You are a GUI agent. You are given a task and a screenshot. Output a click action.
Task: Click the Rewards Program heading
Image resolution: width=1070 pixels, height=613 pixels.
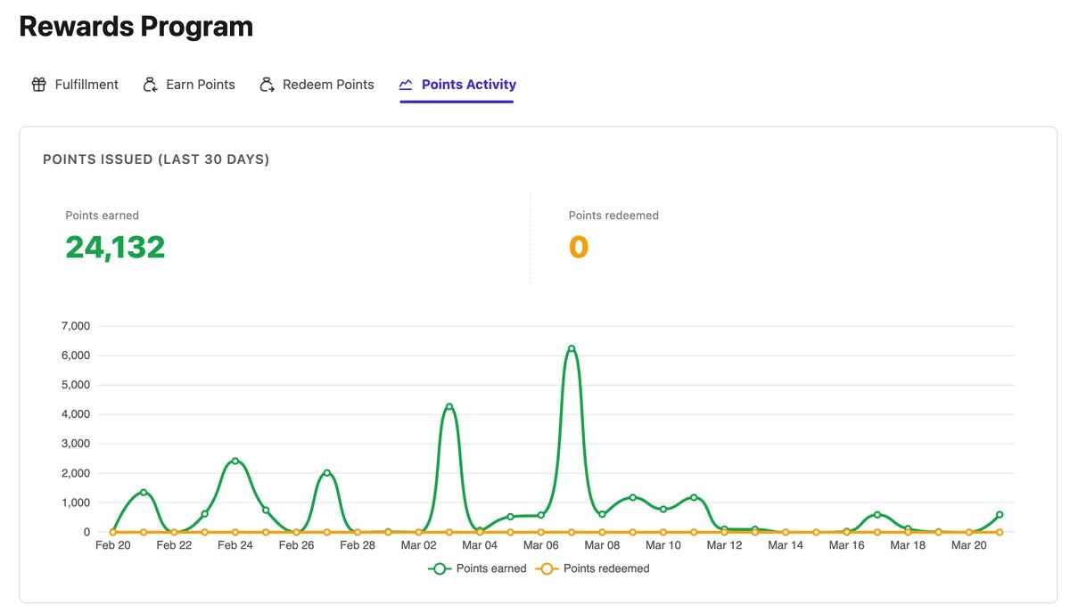coord(136,25)
